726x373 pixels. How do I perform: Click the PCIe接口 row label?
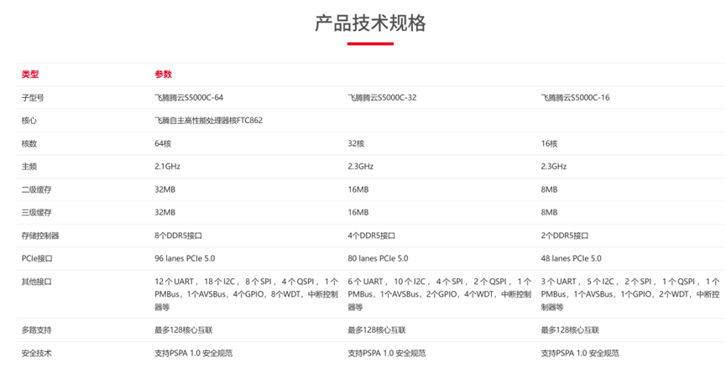coord(37,258)
